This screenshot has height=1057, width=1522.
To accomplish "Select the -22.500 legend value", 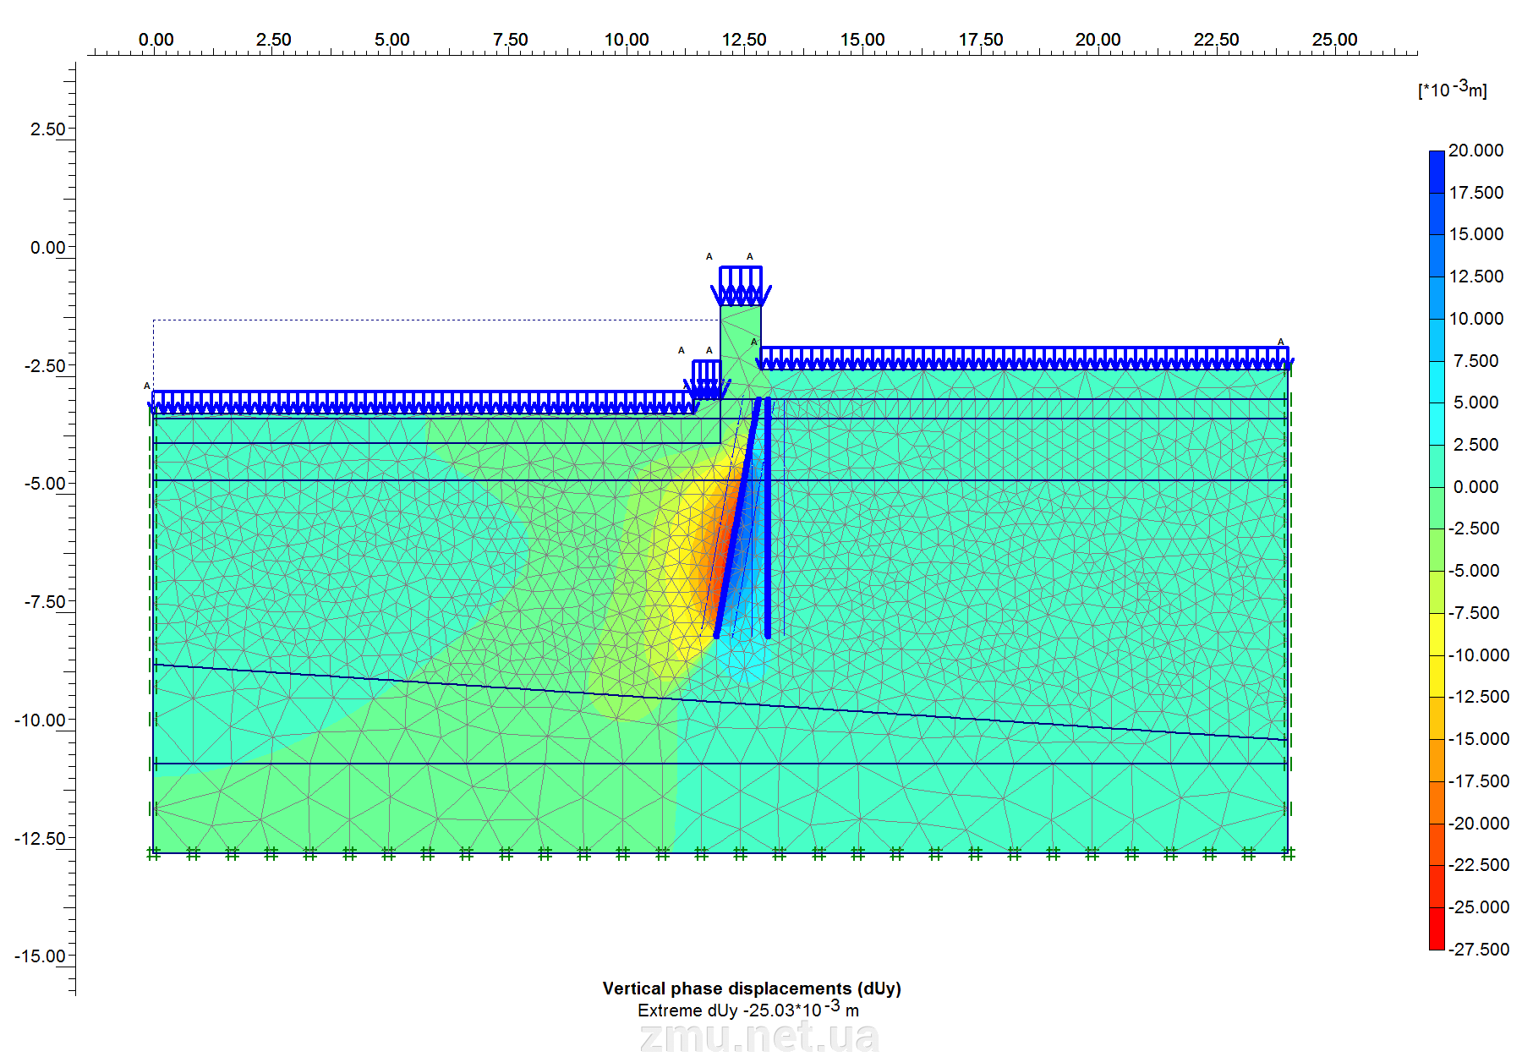I will 1478,865.
